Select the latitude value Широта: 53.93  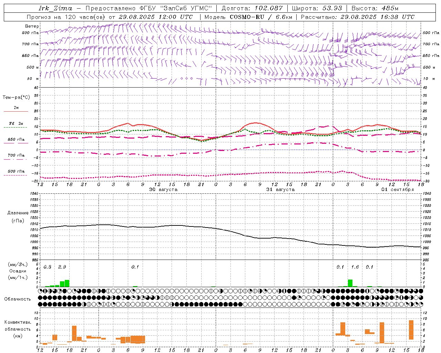tap(317, 8)
